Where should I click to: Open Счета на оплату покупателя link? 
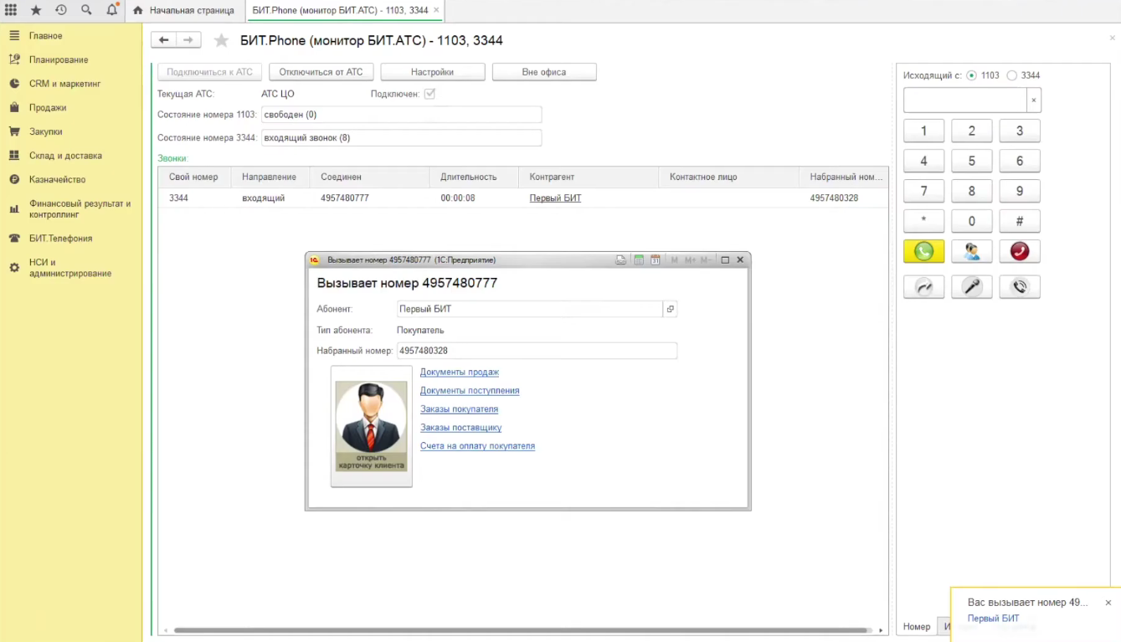[x=477, y=446]
